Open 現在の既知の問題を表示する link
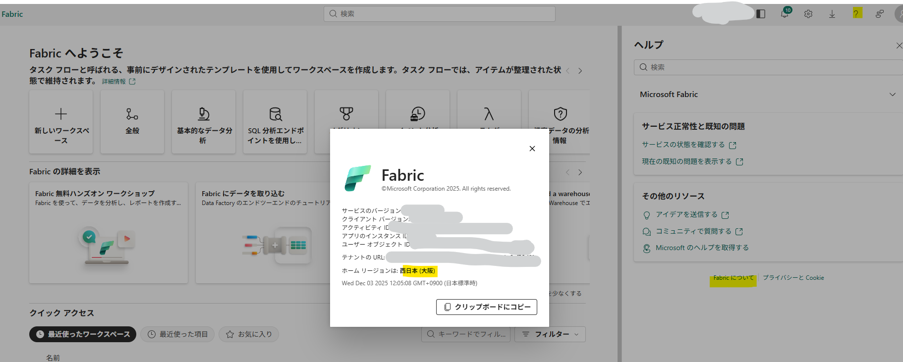Image resolution: width=903 pixels, height=362 pixels. [x=692, y=161]
